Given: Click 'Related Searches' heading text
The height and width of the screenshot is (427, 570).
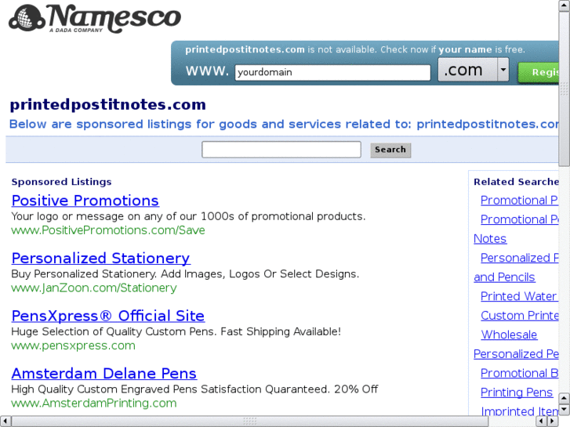Looking at the screenshot, I should [516, 182].
